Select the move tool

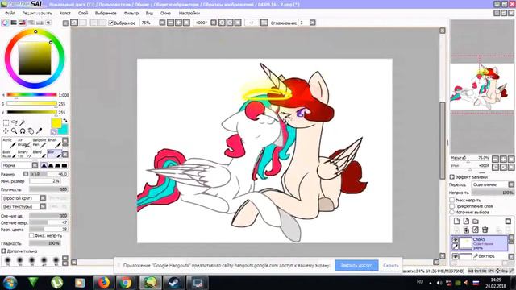click(x=6, y=130)
